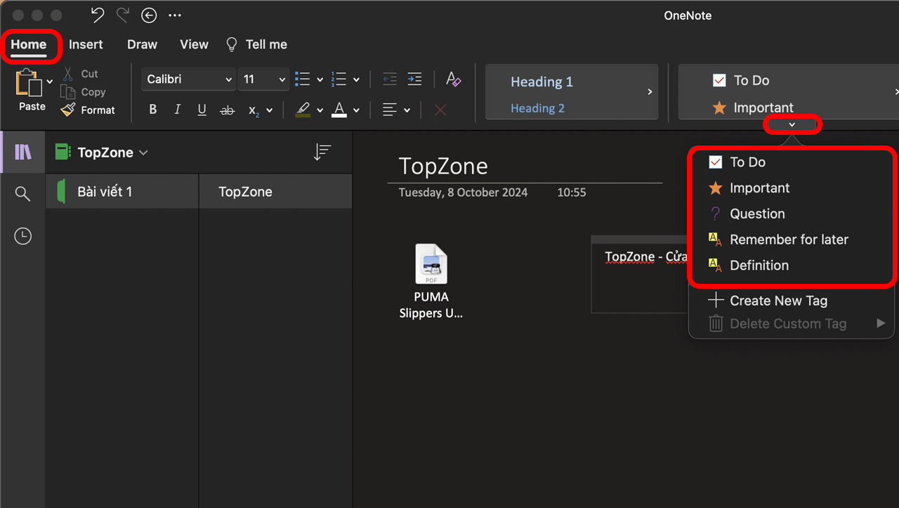This screenshot has width=899, height=508.
Task: Click the TopZone - Cửa note text
Action: [646, 257]
